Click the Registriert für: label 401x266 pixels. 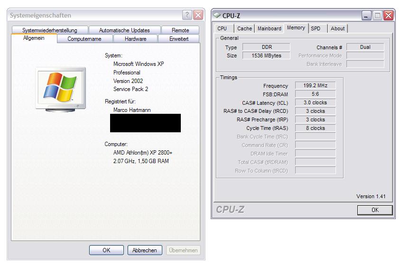pyautogui.click(x=120, y=101)
